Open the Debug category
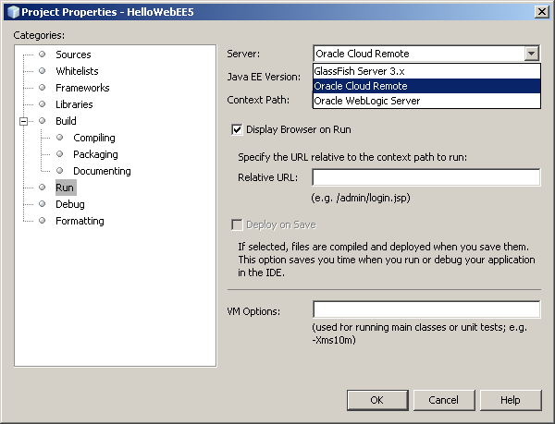555x424 pixels. [69, 204]
